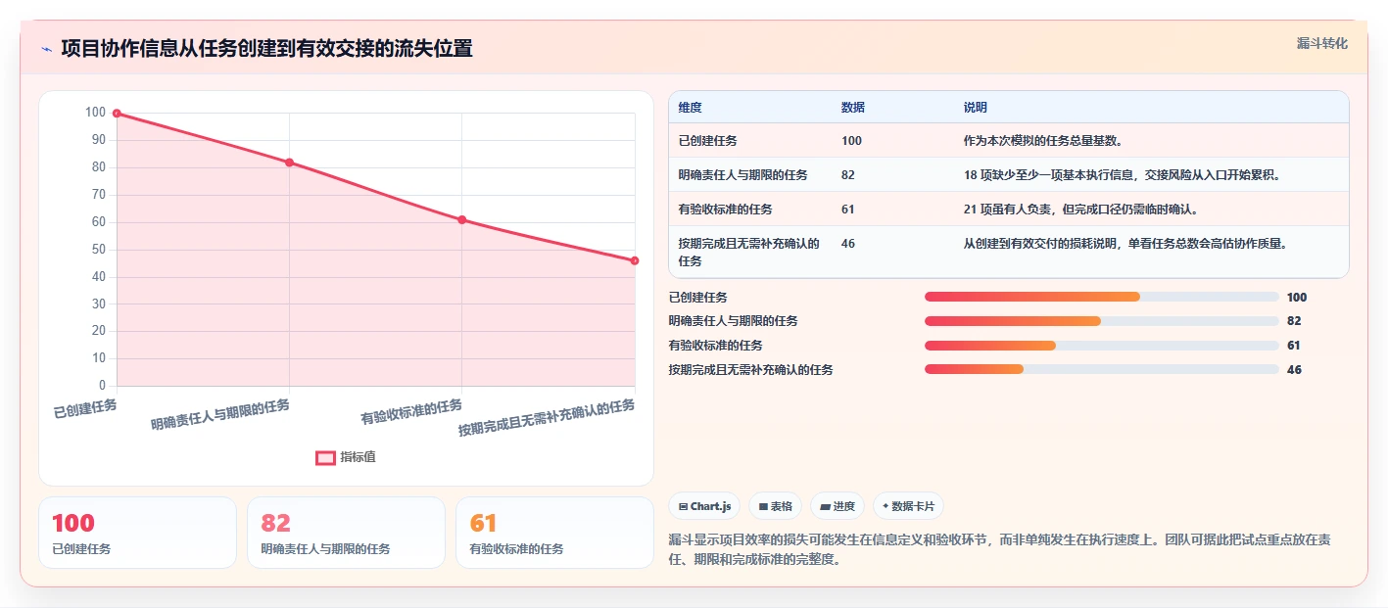The image size is (1388, 608).
Task: Click the note beginning 从创建到有效交付的损耗说明
Action: pyautogui.click(x=1125, y=244)
